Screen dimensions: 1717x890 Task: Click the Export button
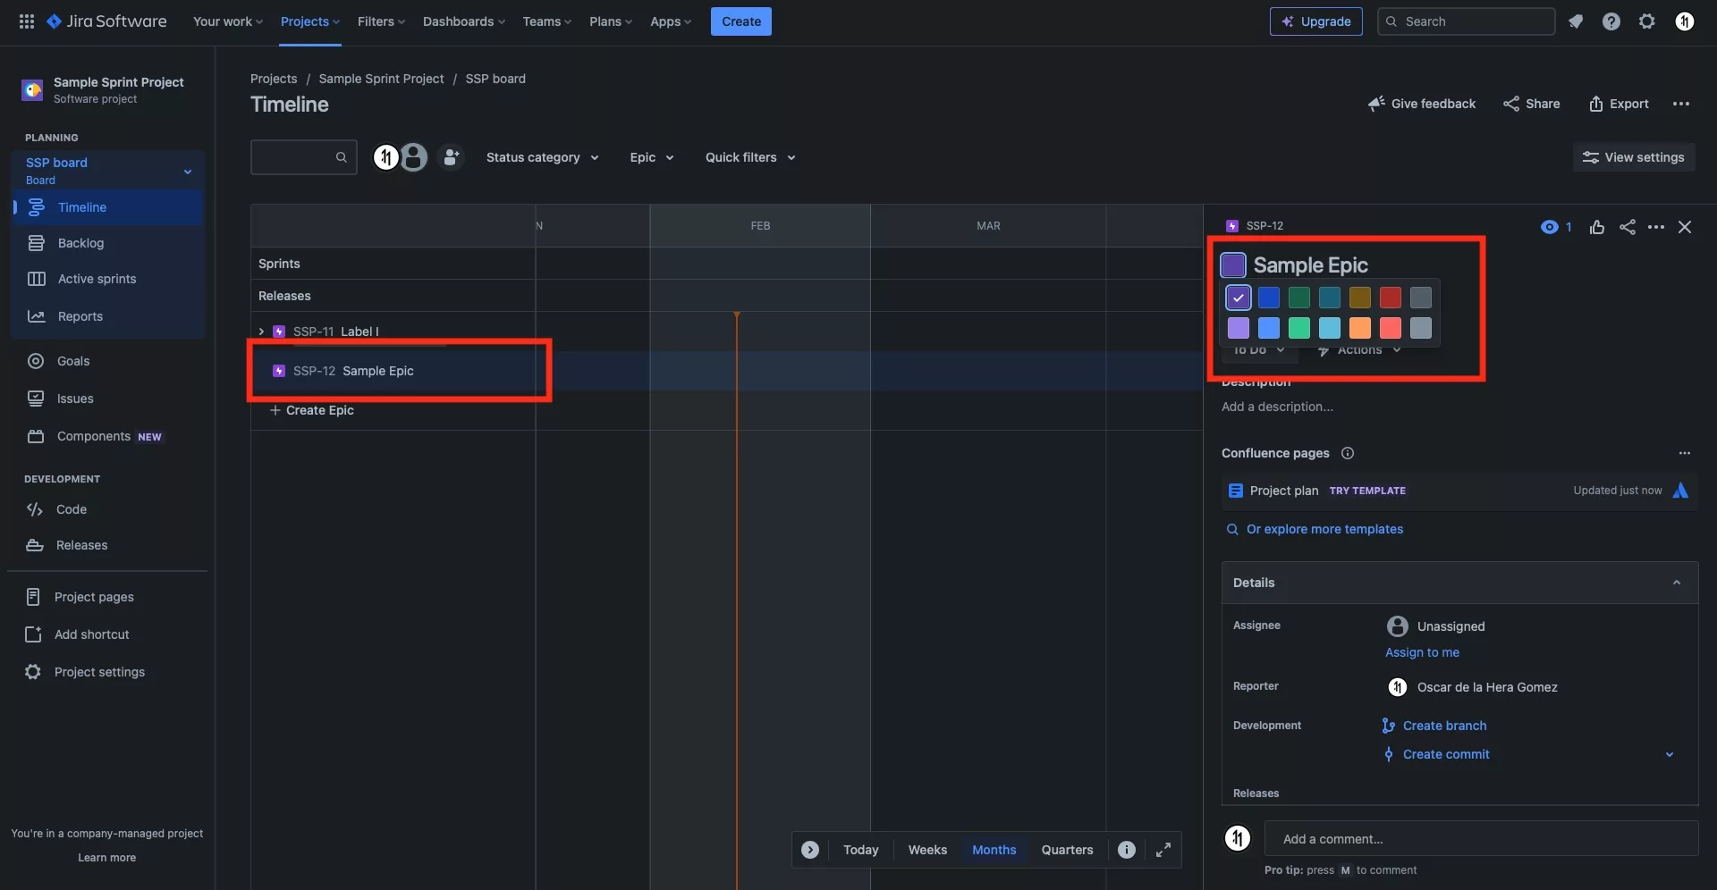[x=1619, y=104]
